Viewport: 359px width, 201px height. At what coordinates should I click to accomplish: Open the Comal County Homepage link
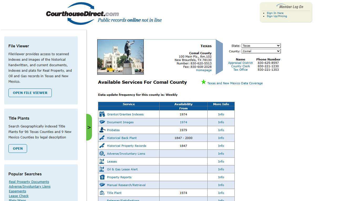[204, 70]
